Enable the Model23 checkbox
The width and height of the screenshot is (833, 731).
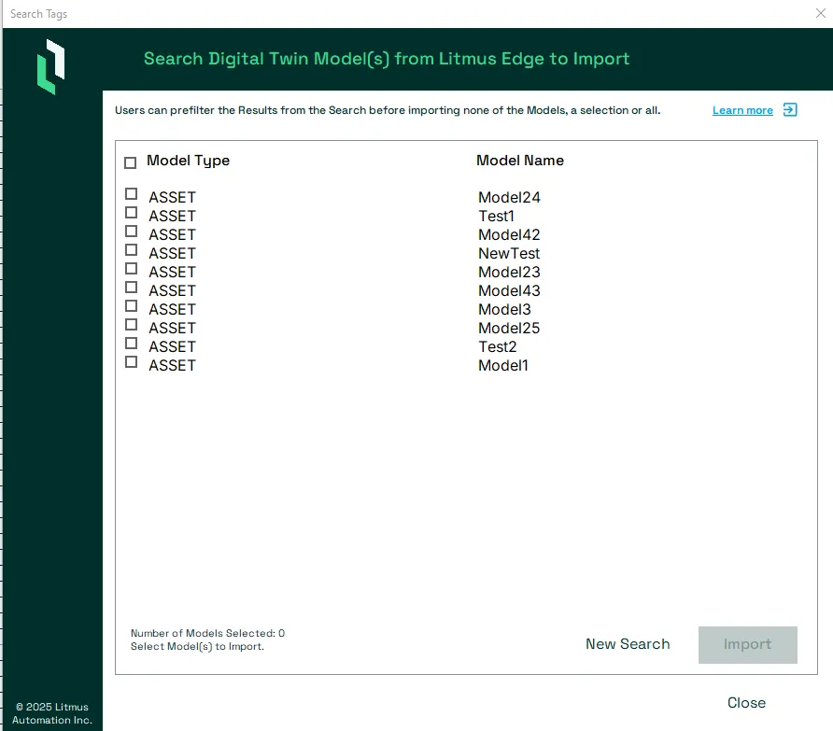tap(132, 269)
